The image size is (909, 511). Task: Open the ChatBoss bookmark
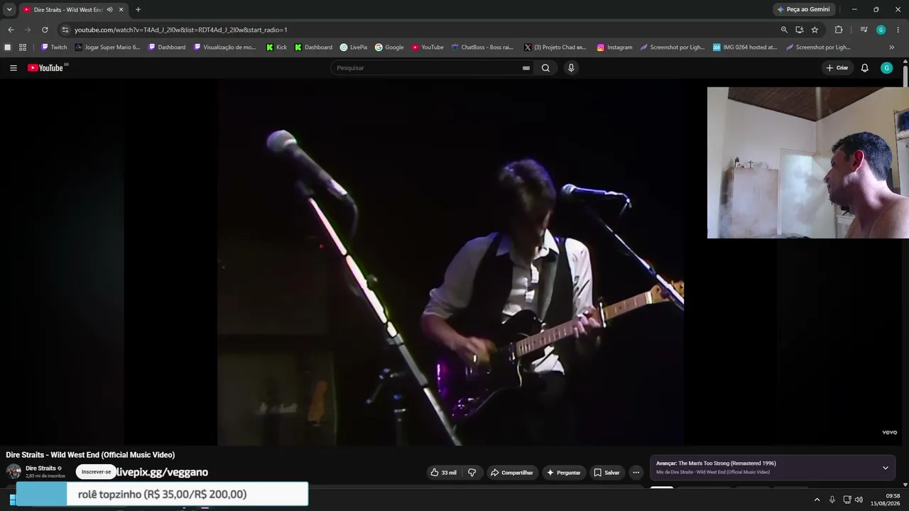point(482,48)
